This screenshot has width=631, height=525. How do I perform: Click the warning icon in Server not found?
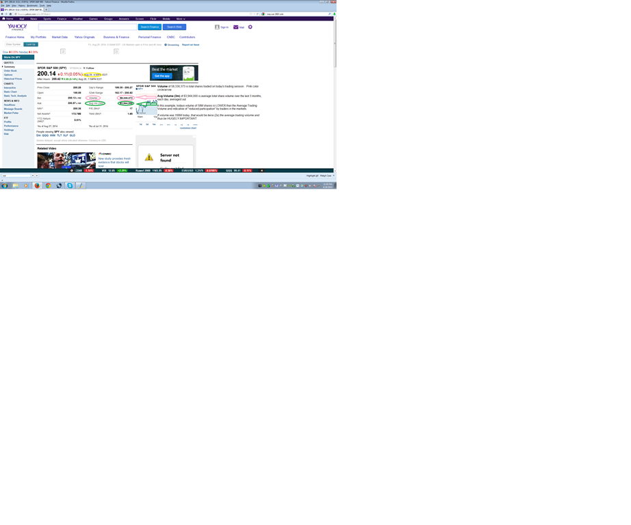pos(149,157)
